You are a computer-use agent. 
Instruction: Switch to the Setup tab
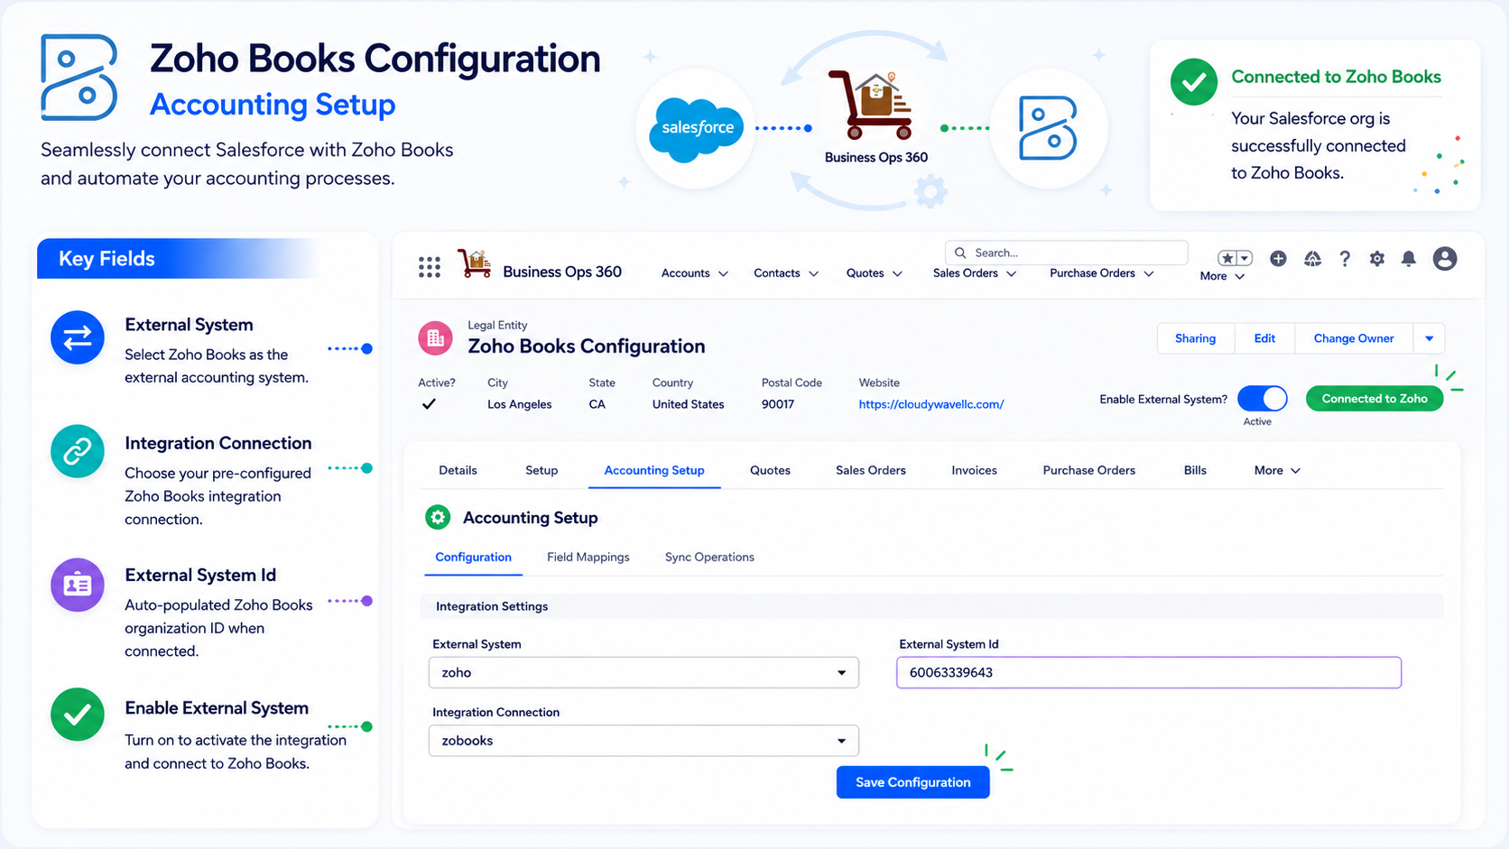[x=542, y=470]
